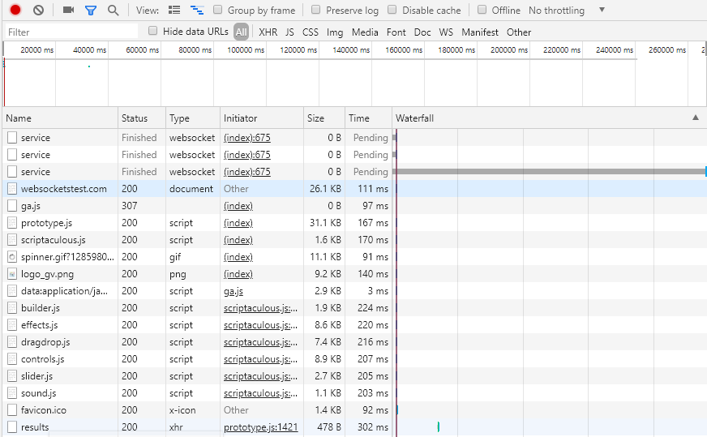
Task: Select the logo_gv.png request
Action: pos(354,274)
